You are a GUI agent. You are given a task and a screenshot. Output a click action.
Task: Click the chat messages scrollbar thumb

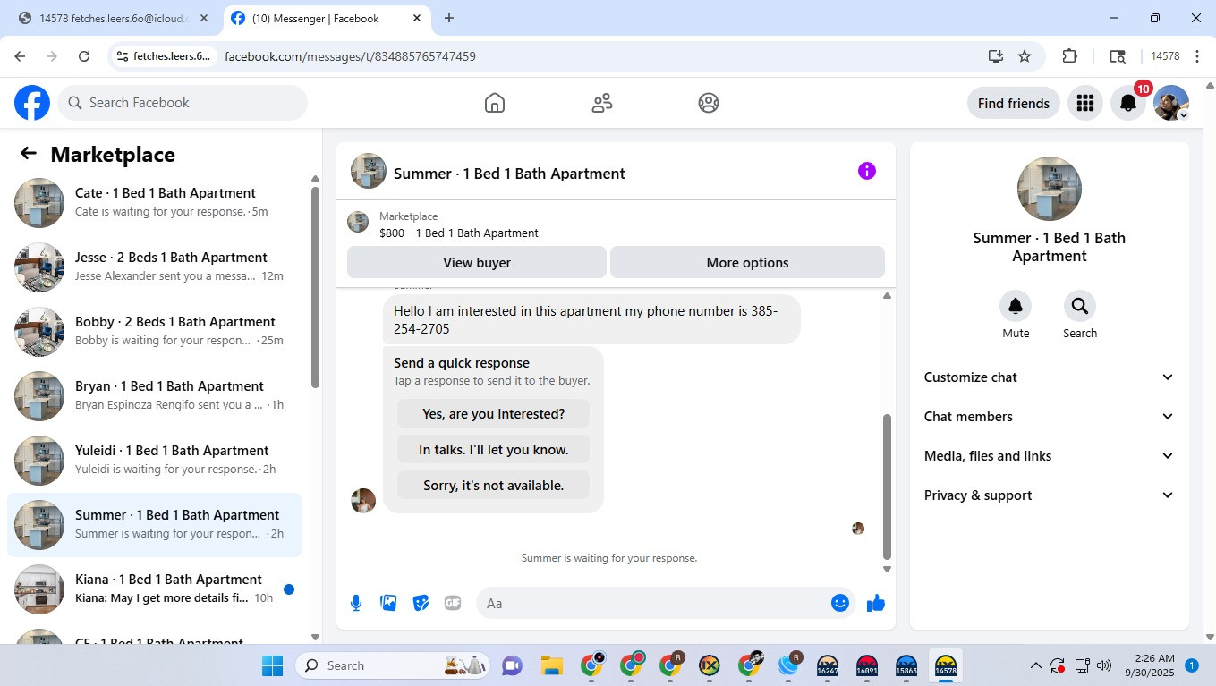[888, 487]
